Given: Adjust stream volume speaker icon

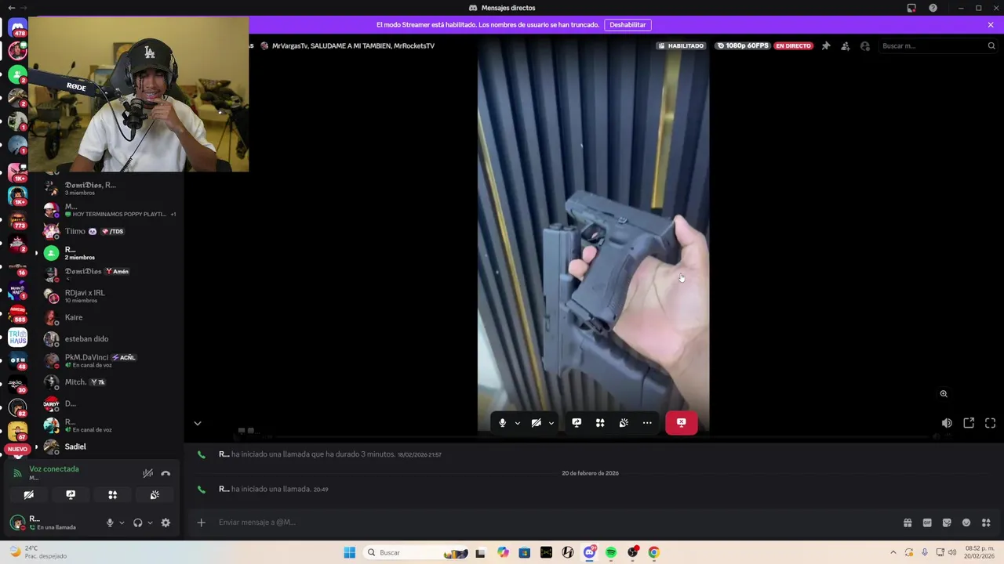Looking at the screenshot, I should (x=947, y=423).
